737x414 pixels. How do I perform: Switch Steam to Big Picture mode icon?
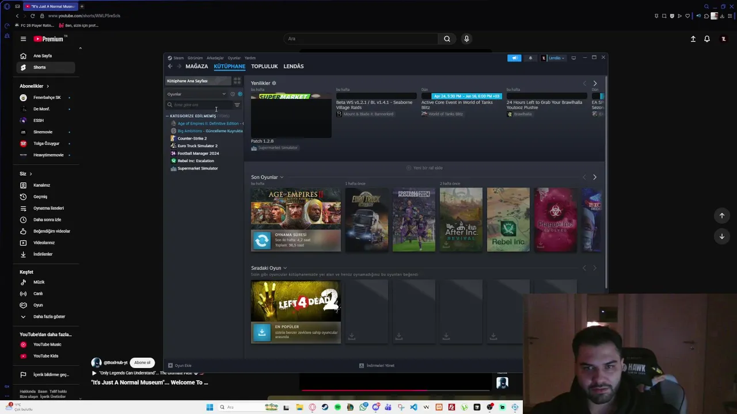coord(573,58)
